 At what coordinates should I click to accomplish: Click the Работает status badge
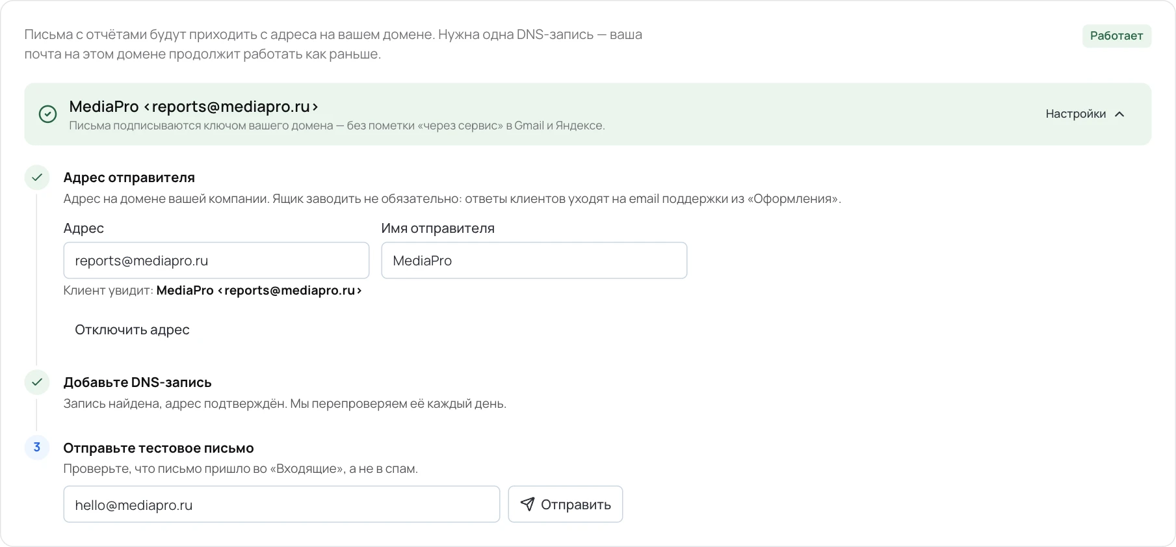[x=1116, y=36]
